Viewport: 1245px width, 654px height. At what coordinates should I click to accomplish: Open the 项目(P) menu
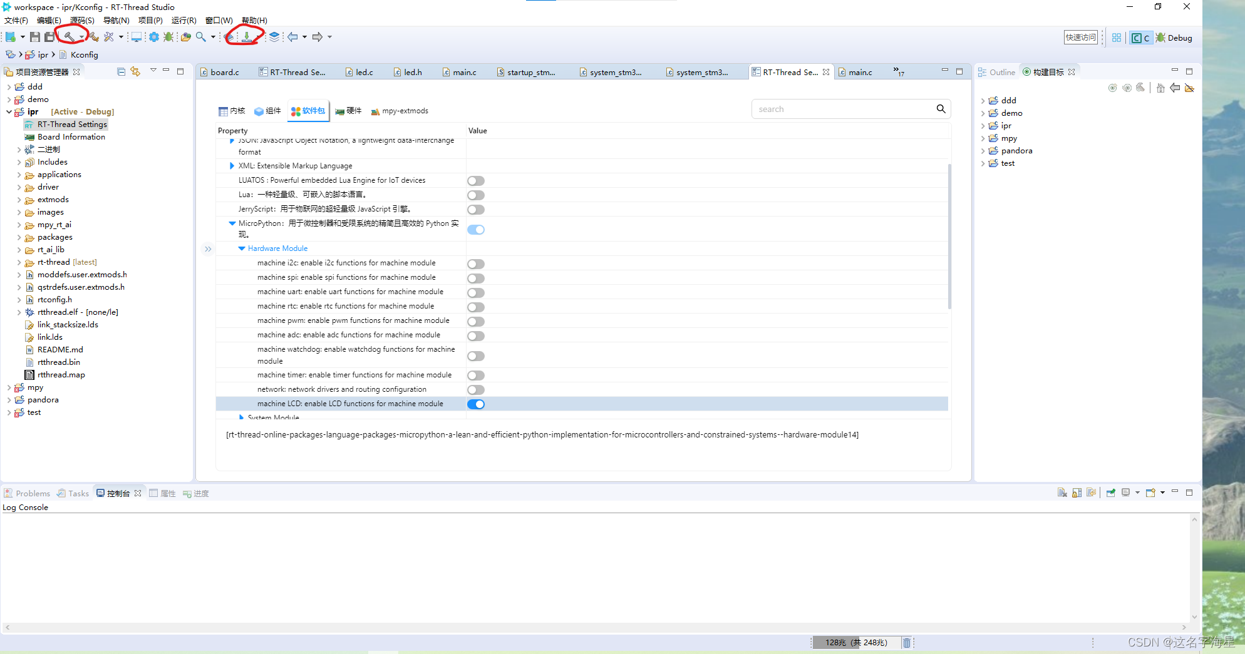click(x=150, y=20)
